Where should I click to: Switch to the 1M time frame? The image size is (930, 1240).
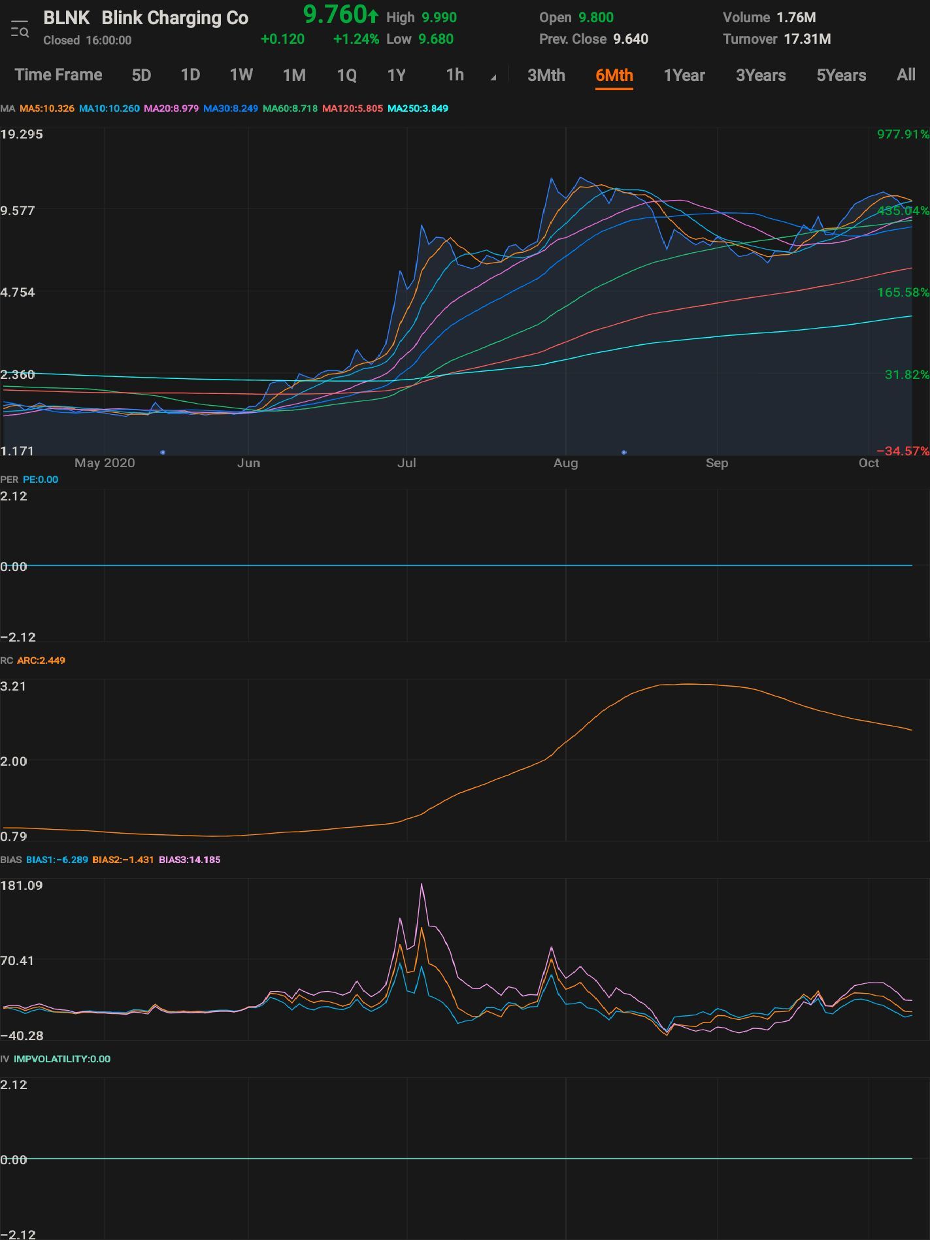pyautogui.click(x=294, y=75)
